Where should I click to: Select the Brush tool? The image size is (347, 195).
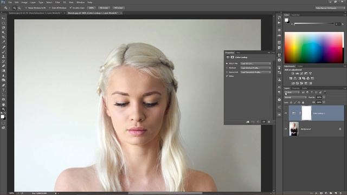click(x=3, y=52)
